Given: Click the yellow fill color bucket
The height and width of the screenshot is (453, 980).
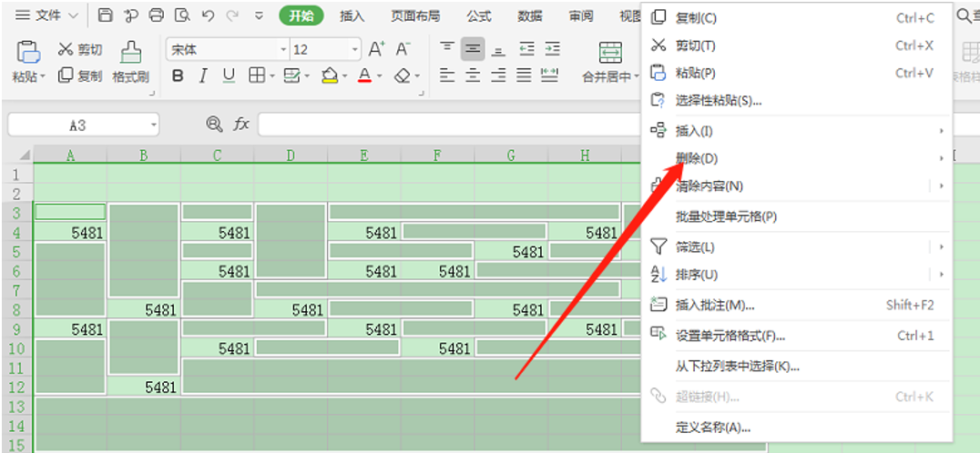Looking at the screenshot, I should tap(330, 76).
